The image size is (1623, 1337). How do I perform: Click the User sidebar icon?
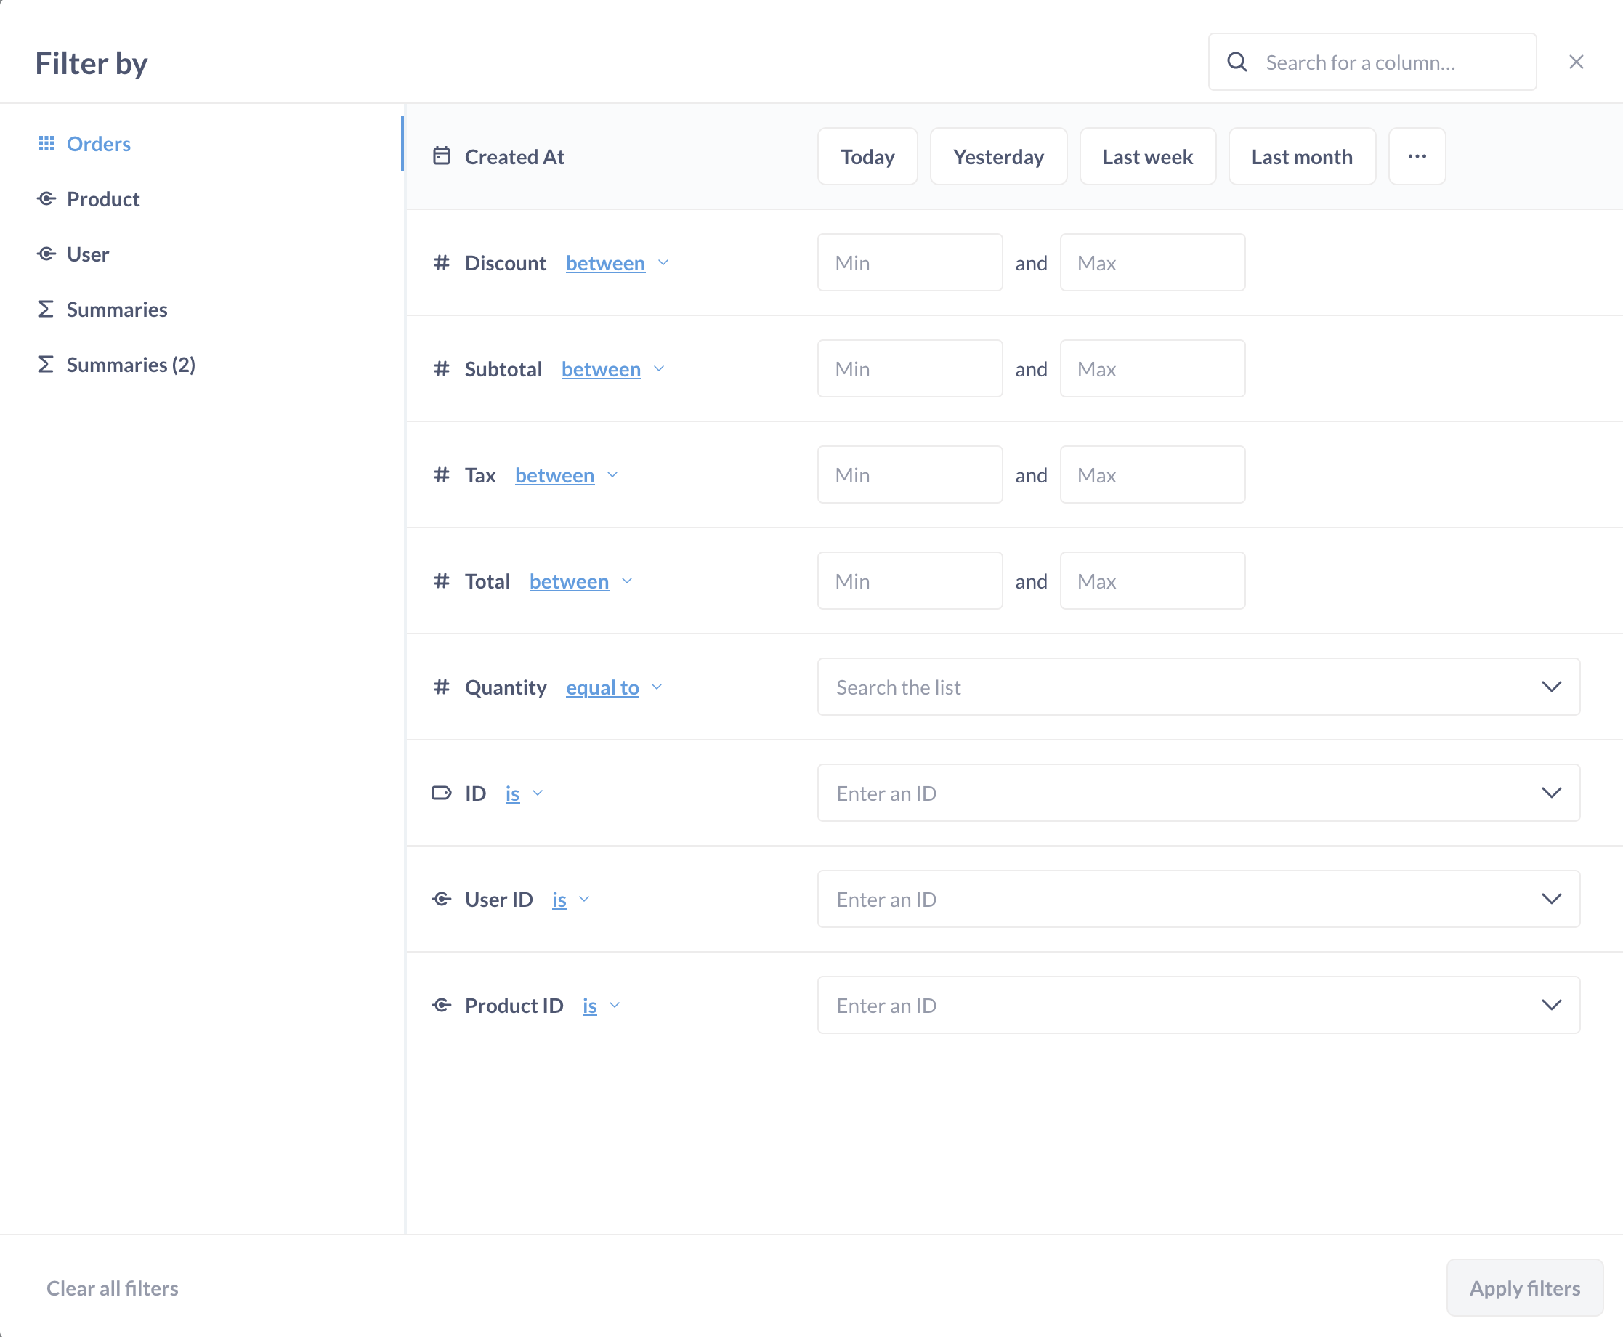(46, 254)
